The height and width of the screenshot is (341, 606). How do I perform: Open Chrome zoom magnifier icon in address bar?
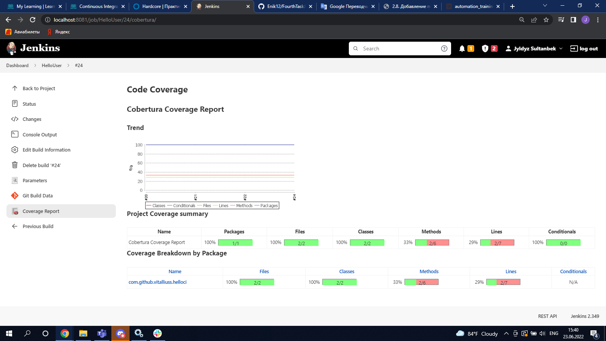pyautogui.click(x=522, y=20)
